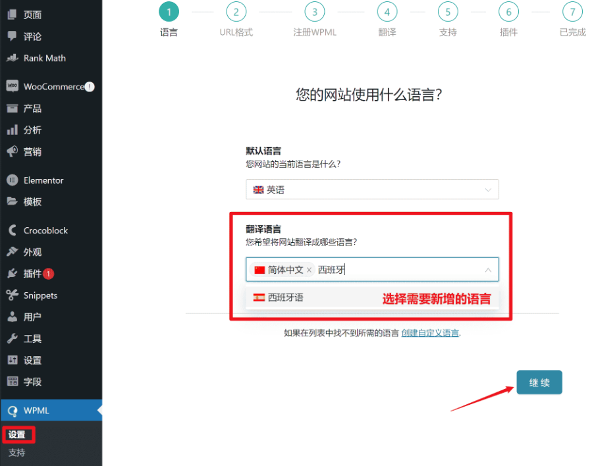Collapse the translation languages dropdown chevron

click(x=488, y=270)
